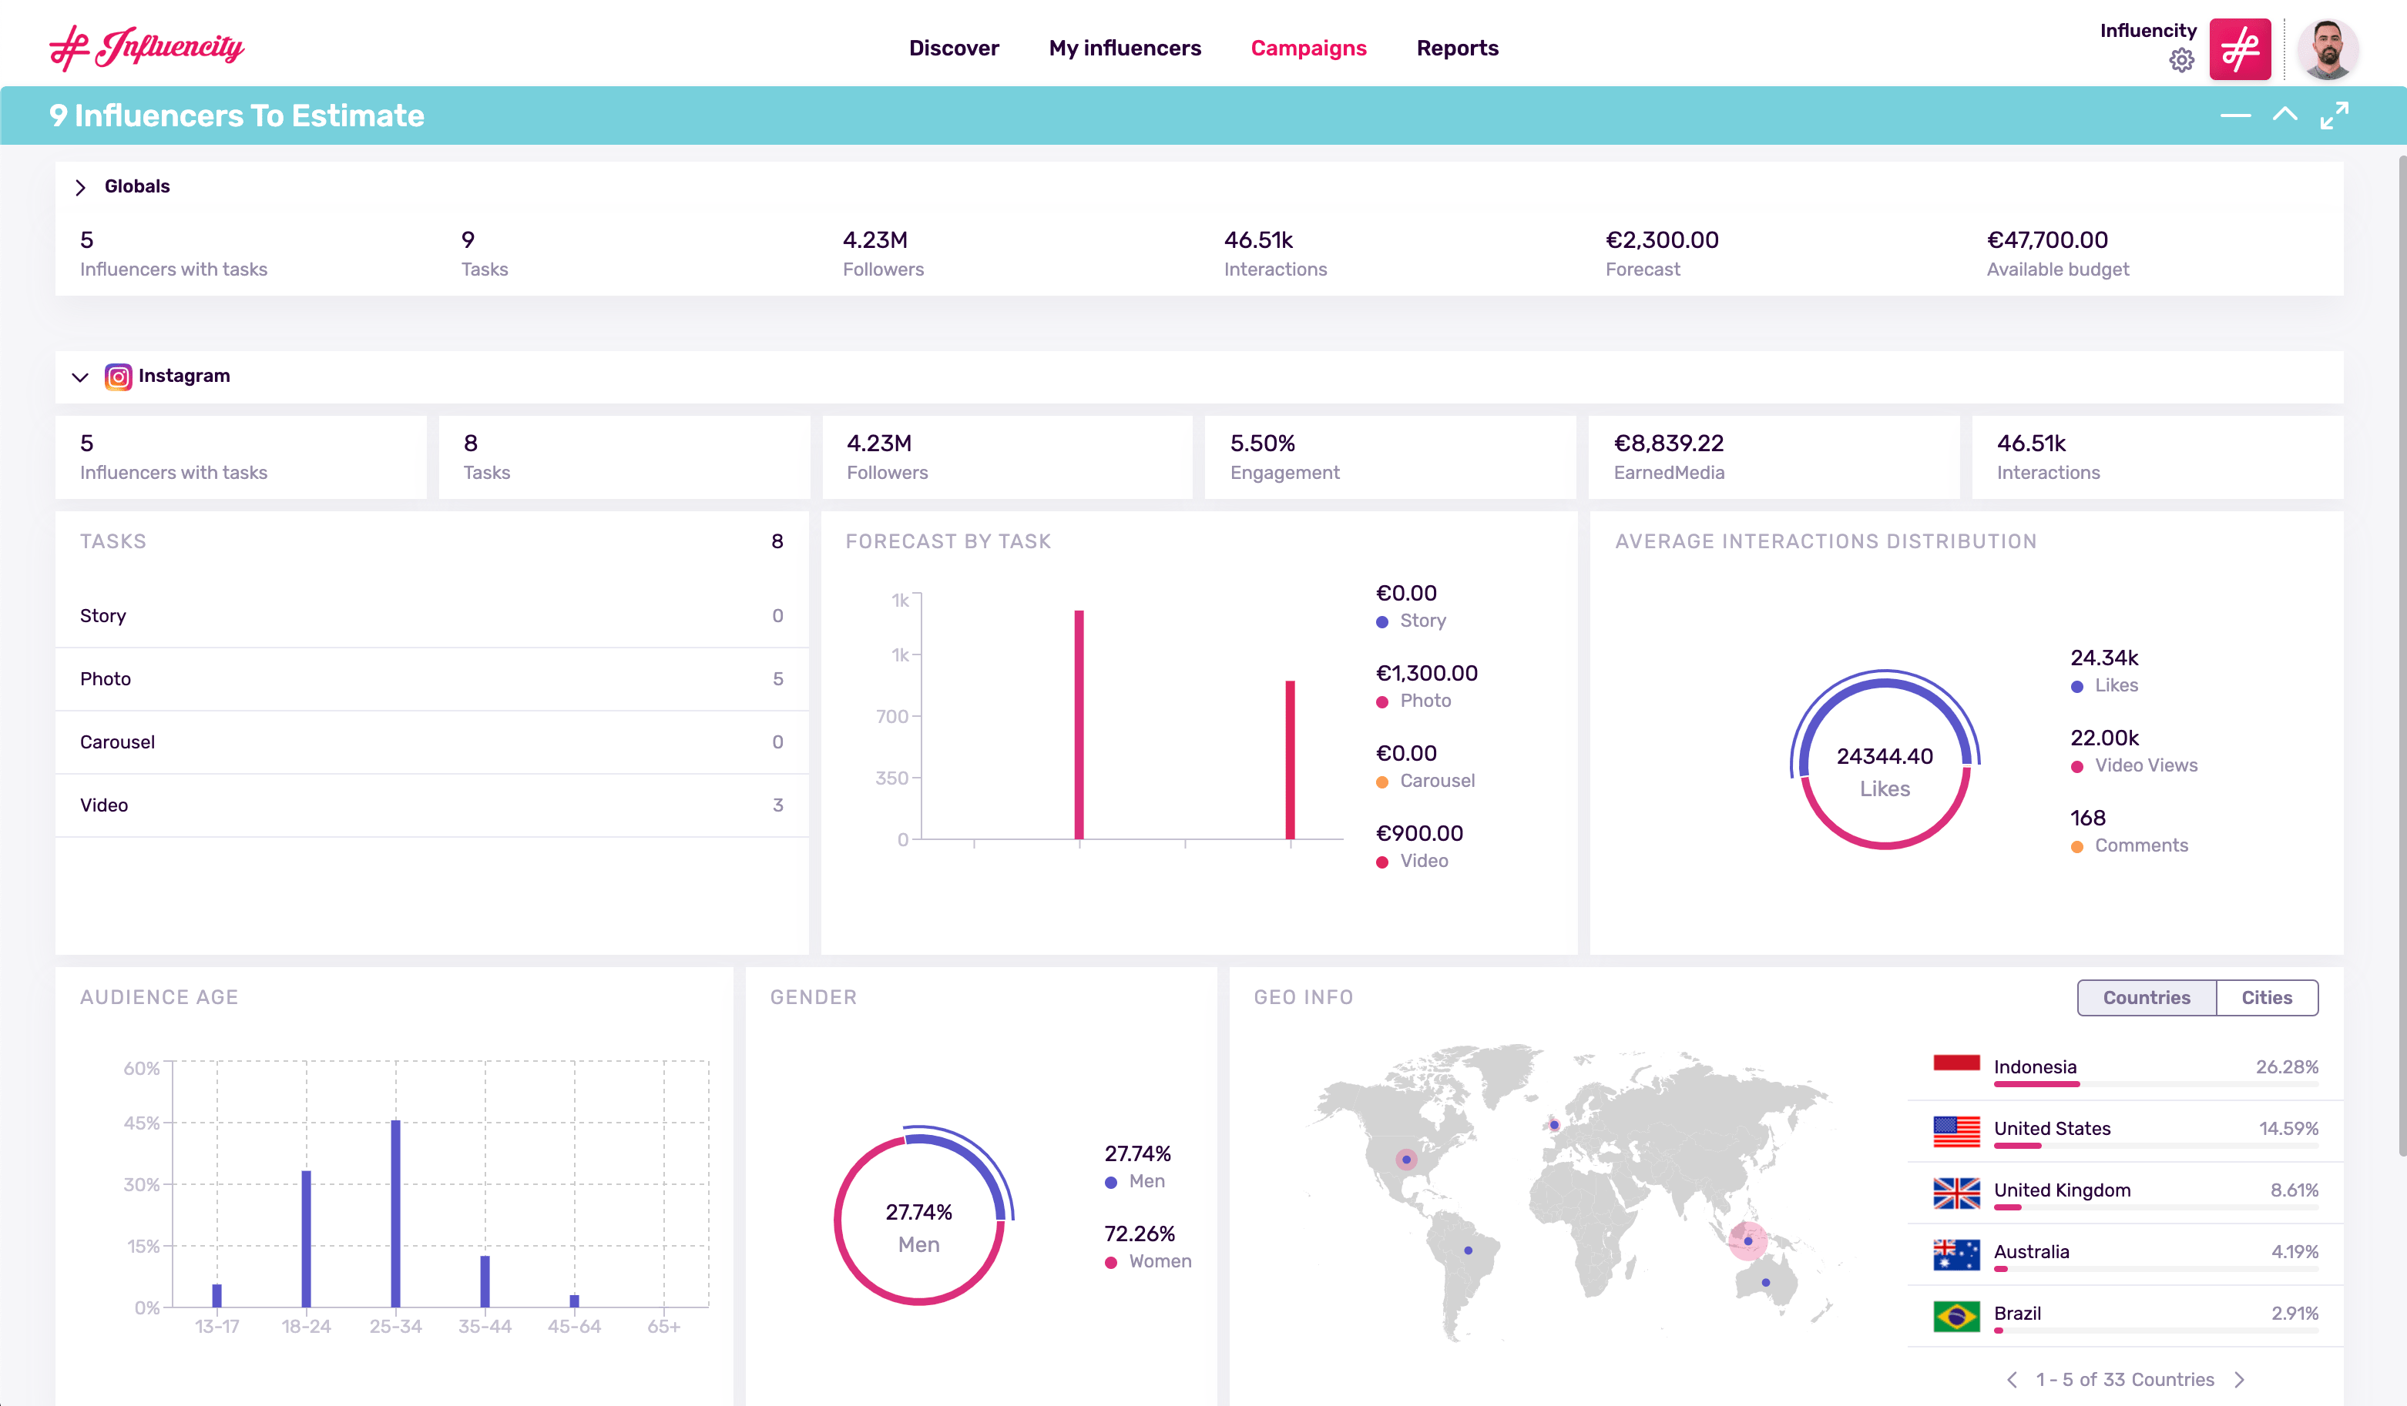Select the United States row in Geo Info
Image resolution: width=2407 pixels, height=1406 pixels.
2053,1128
